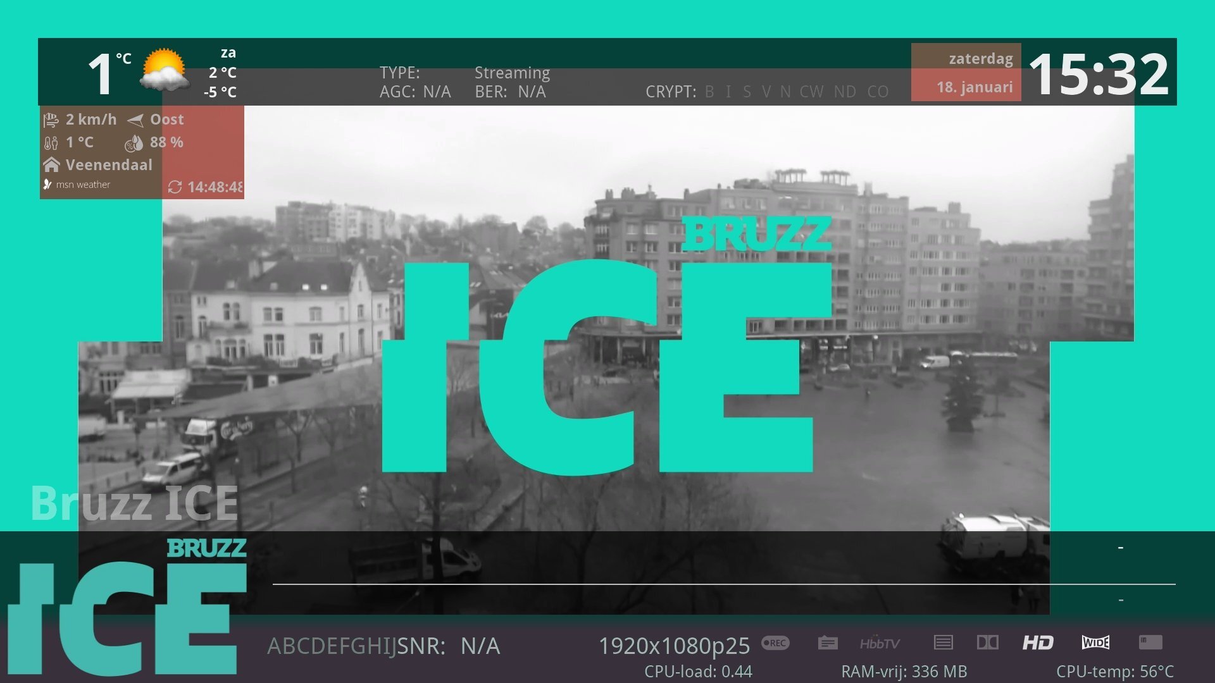The width and height of the screenshot is (1215, 683).
Task: Click the BRUZZ ICE channel logo
Action: tap(127, 606)
